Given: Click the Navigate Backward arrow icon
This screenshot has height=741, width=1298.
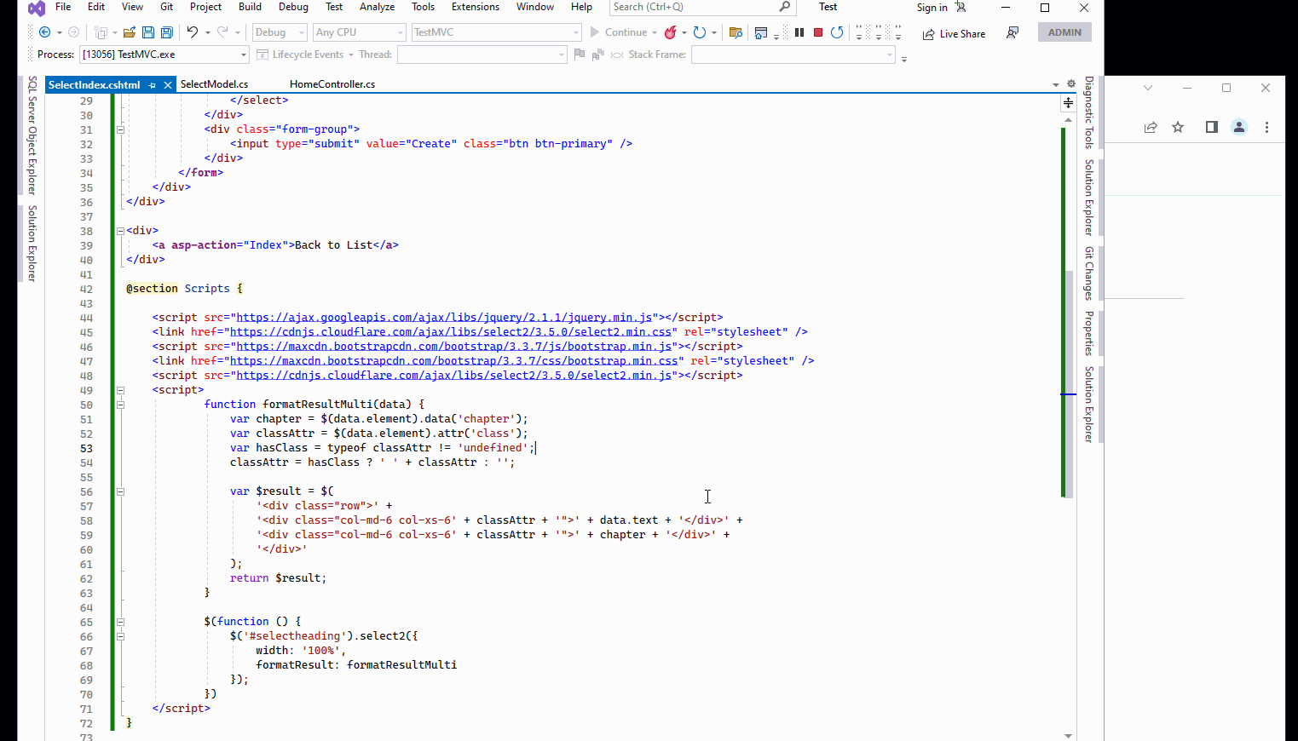Looking at the screenshot, I should point(44,32).
